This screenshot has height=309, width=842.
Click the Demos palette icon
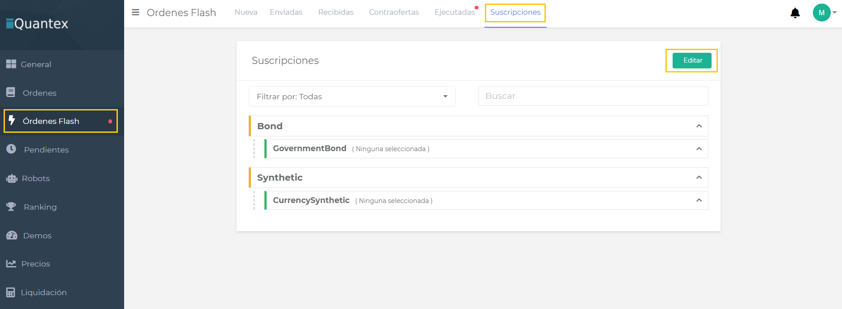(12, 235)
